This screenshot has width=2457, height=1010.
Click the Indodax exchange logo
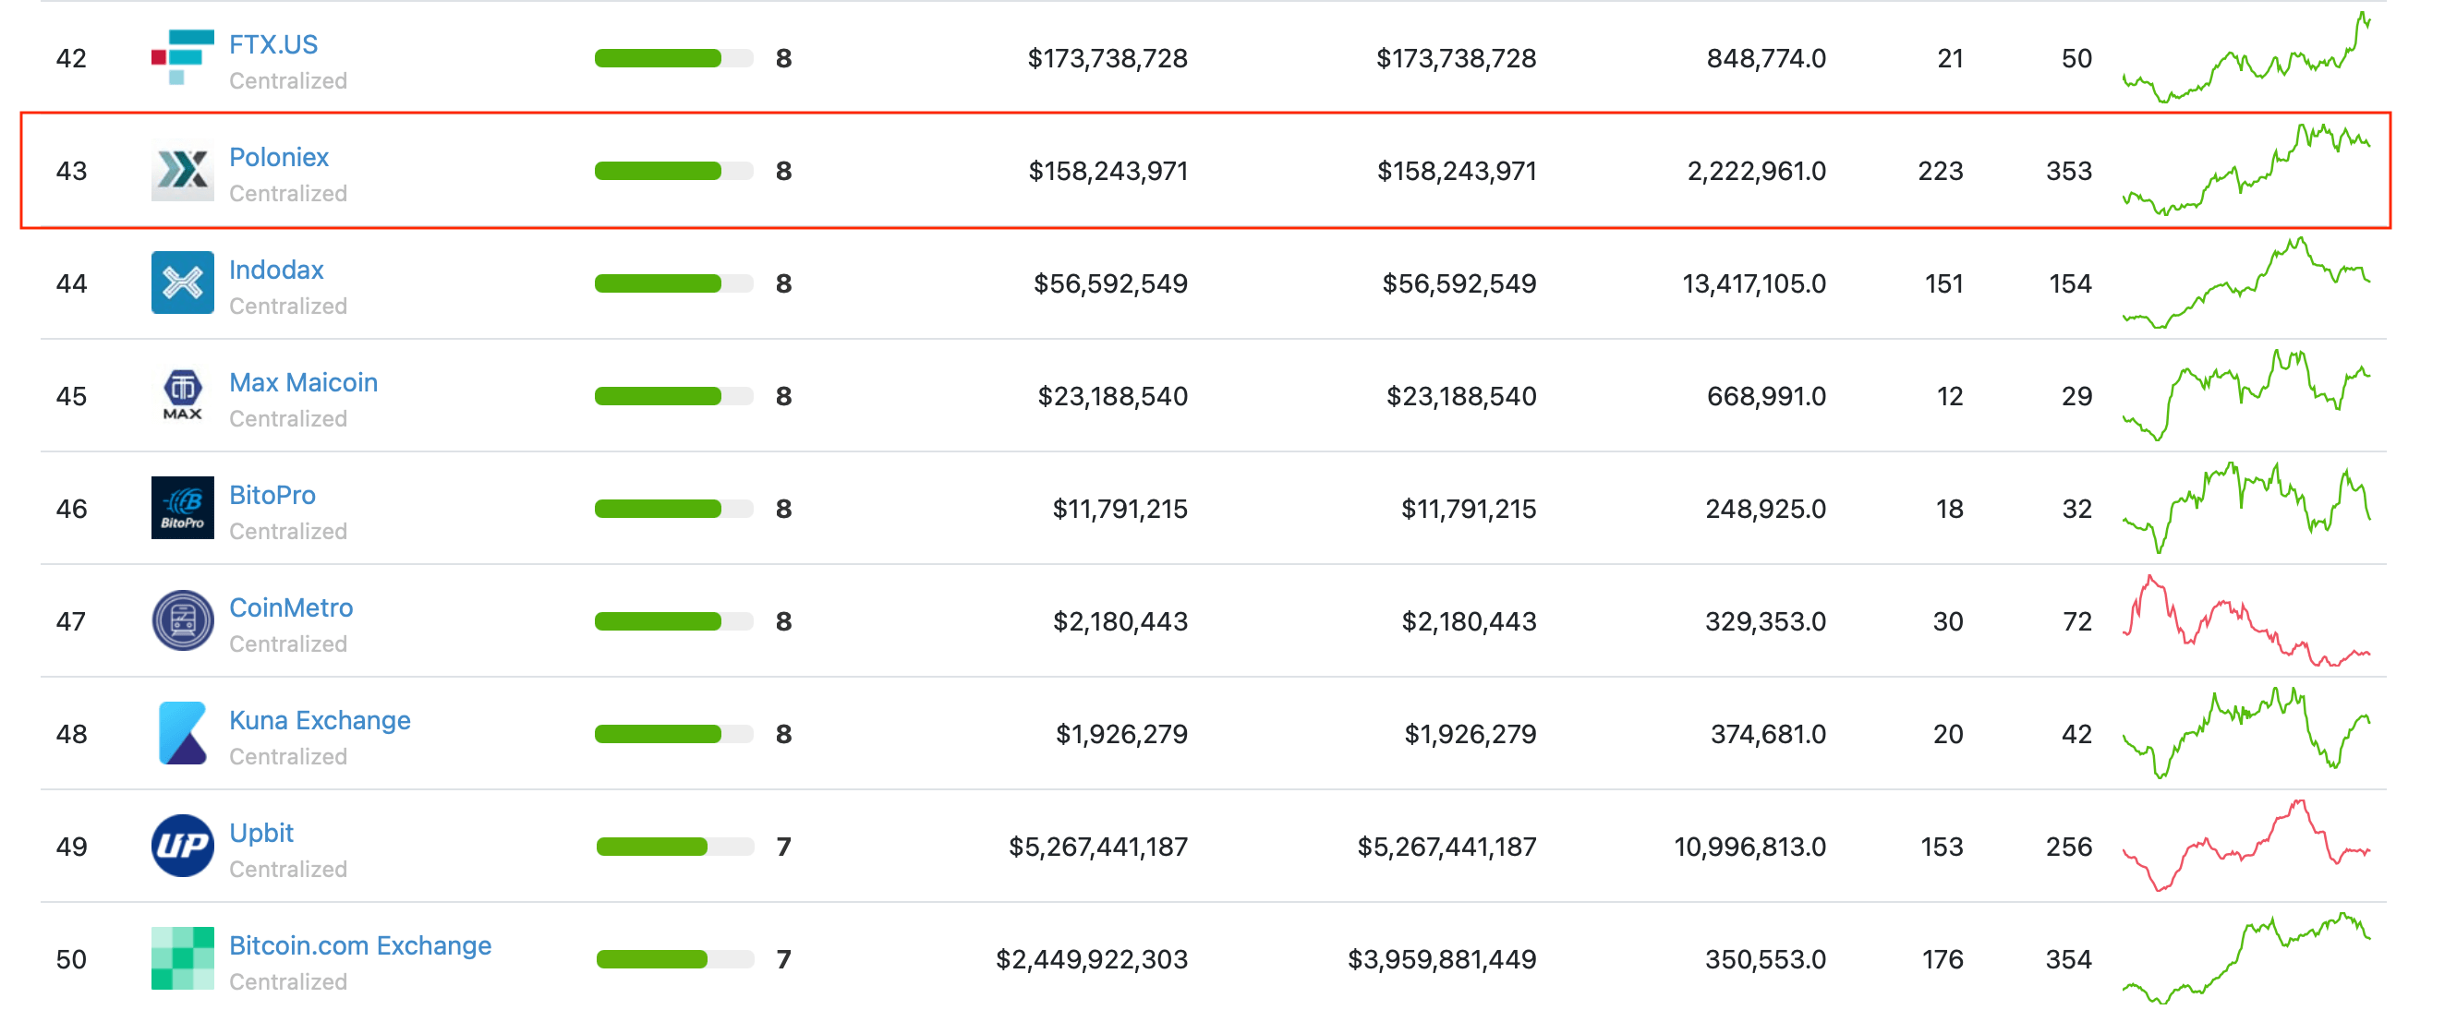click(x=182, y=283)
